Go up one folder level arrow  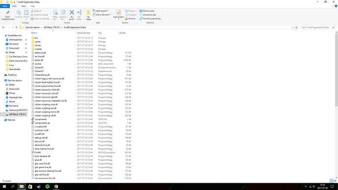16,27
